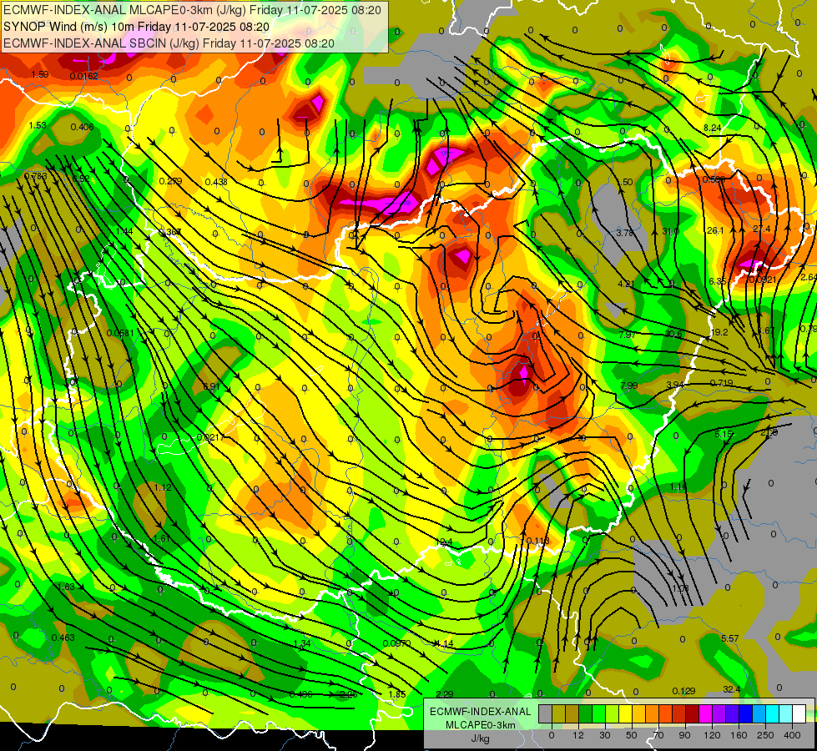Viewport: 817px width, 751px height.
Task: Click map value 0.0970
Action: (397, 643)
